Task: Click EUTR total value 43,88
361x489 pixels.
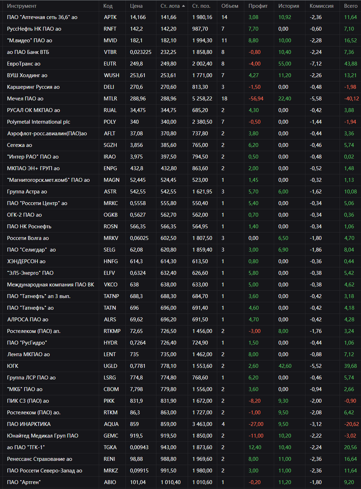Action: [x=350, y=64]
